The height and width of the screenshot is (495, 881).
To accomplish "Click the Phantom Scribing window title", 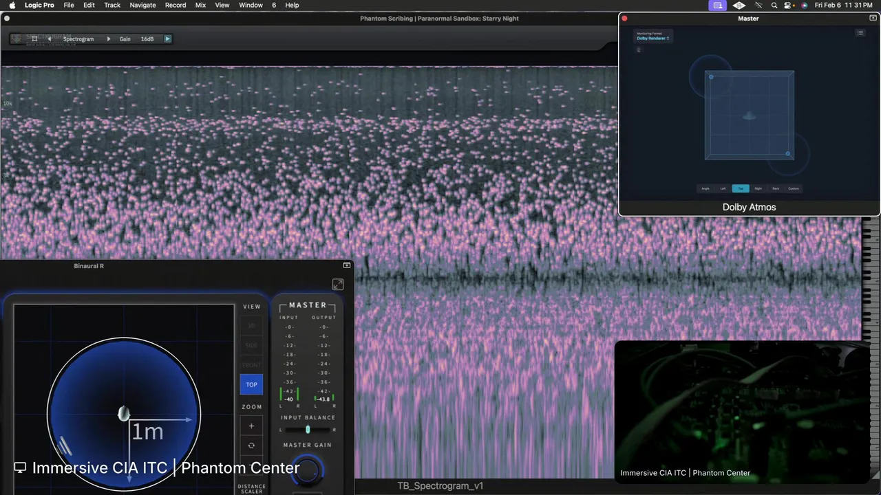I will 439,19.
